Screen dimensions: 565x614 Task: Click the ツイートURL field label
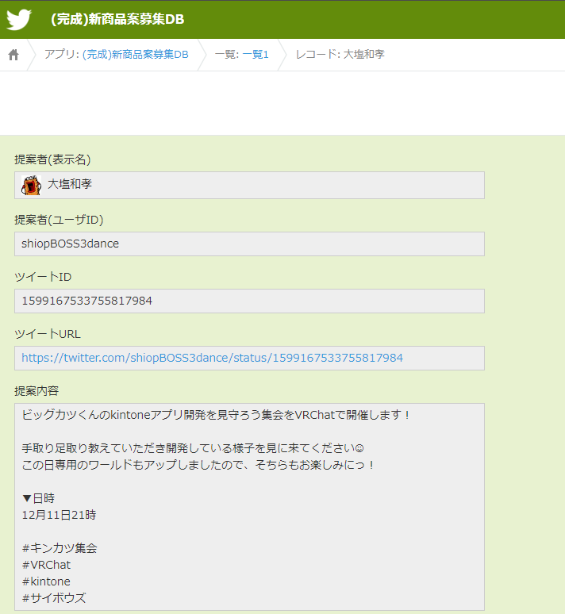coord(48,334)
